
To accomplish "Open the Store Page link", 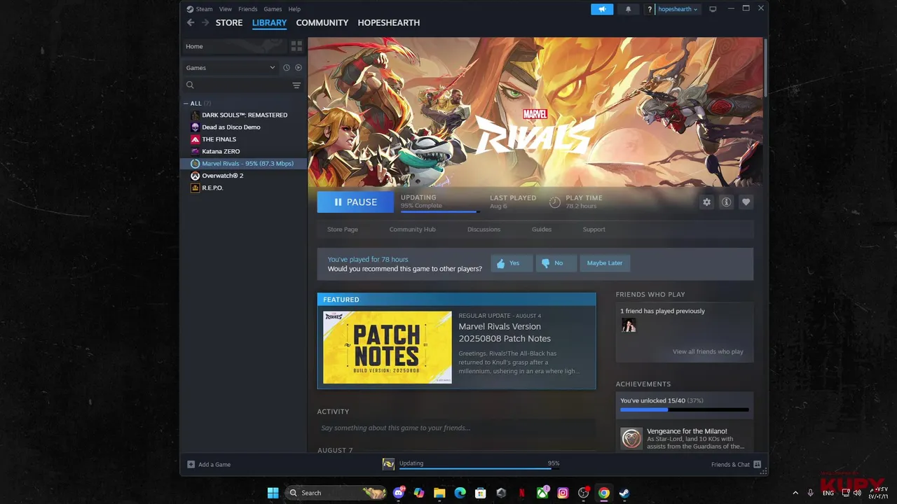I will 343,230.
